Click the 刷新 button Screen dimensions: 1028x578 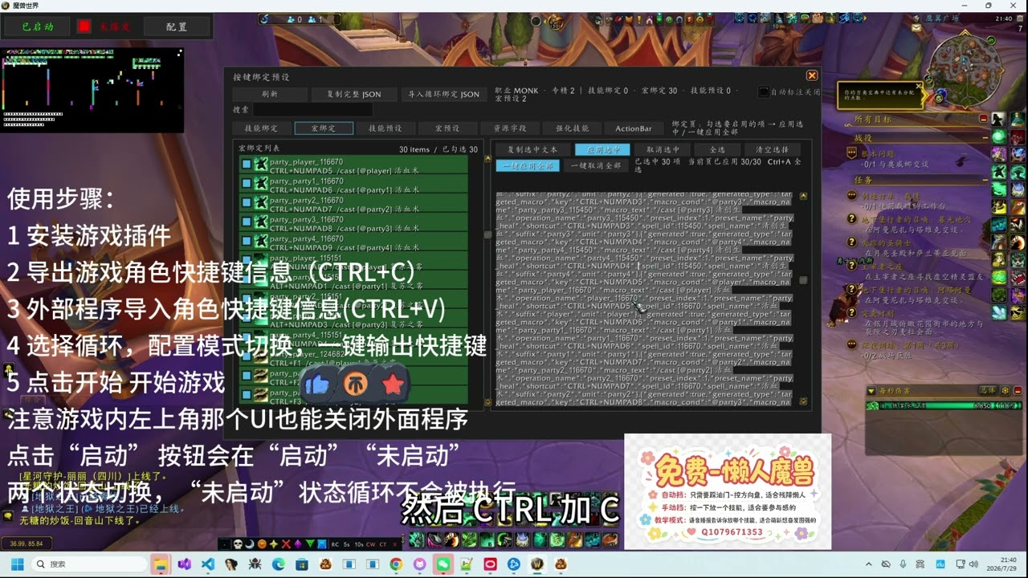tap(269, 94)
